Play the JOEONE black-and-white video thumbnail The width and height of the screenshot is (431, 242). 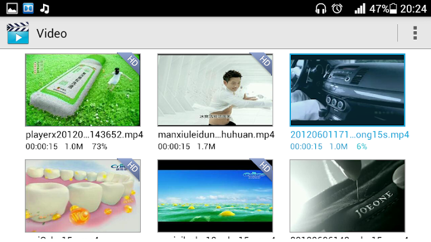pyautogui.click(x=347, y=195)
